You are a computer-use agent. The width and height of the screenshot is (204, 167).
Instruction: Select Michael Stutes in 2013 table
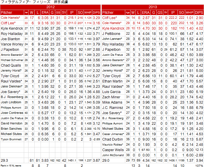pyautogui.click(x=113, y=129)
